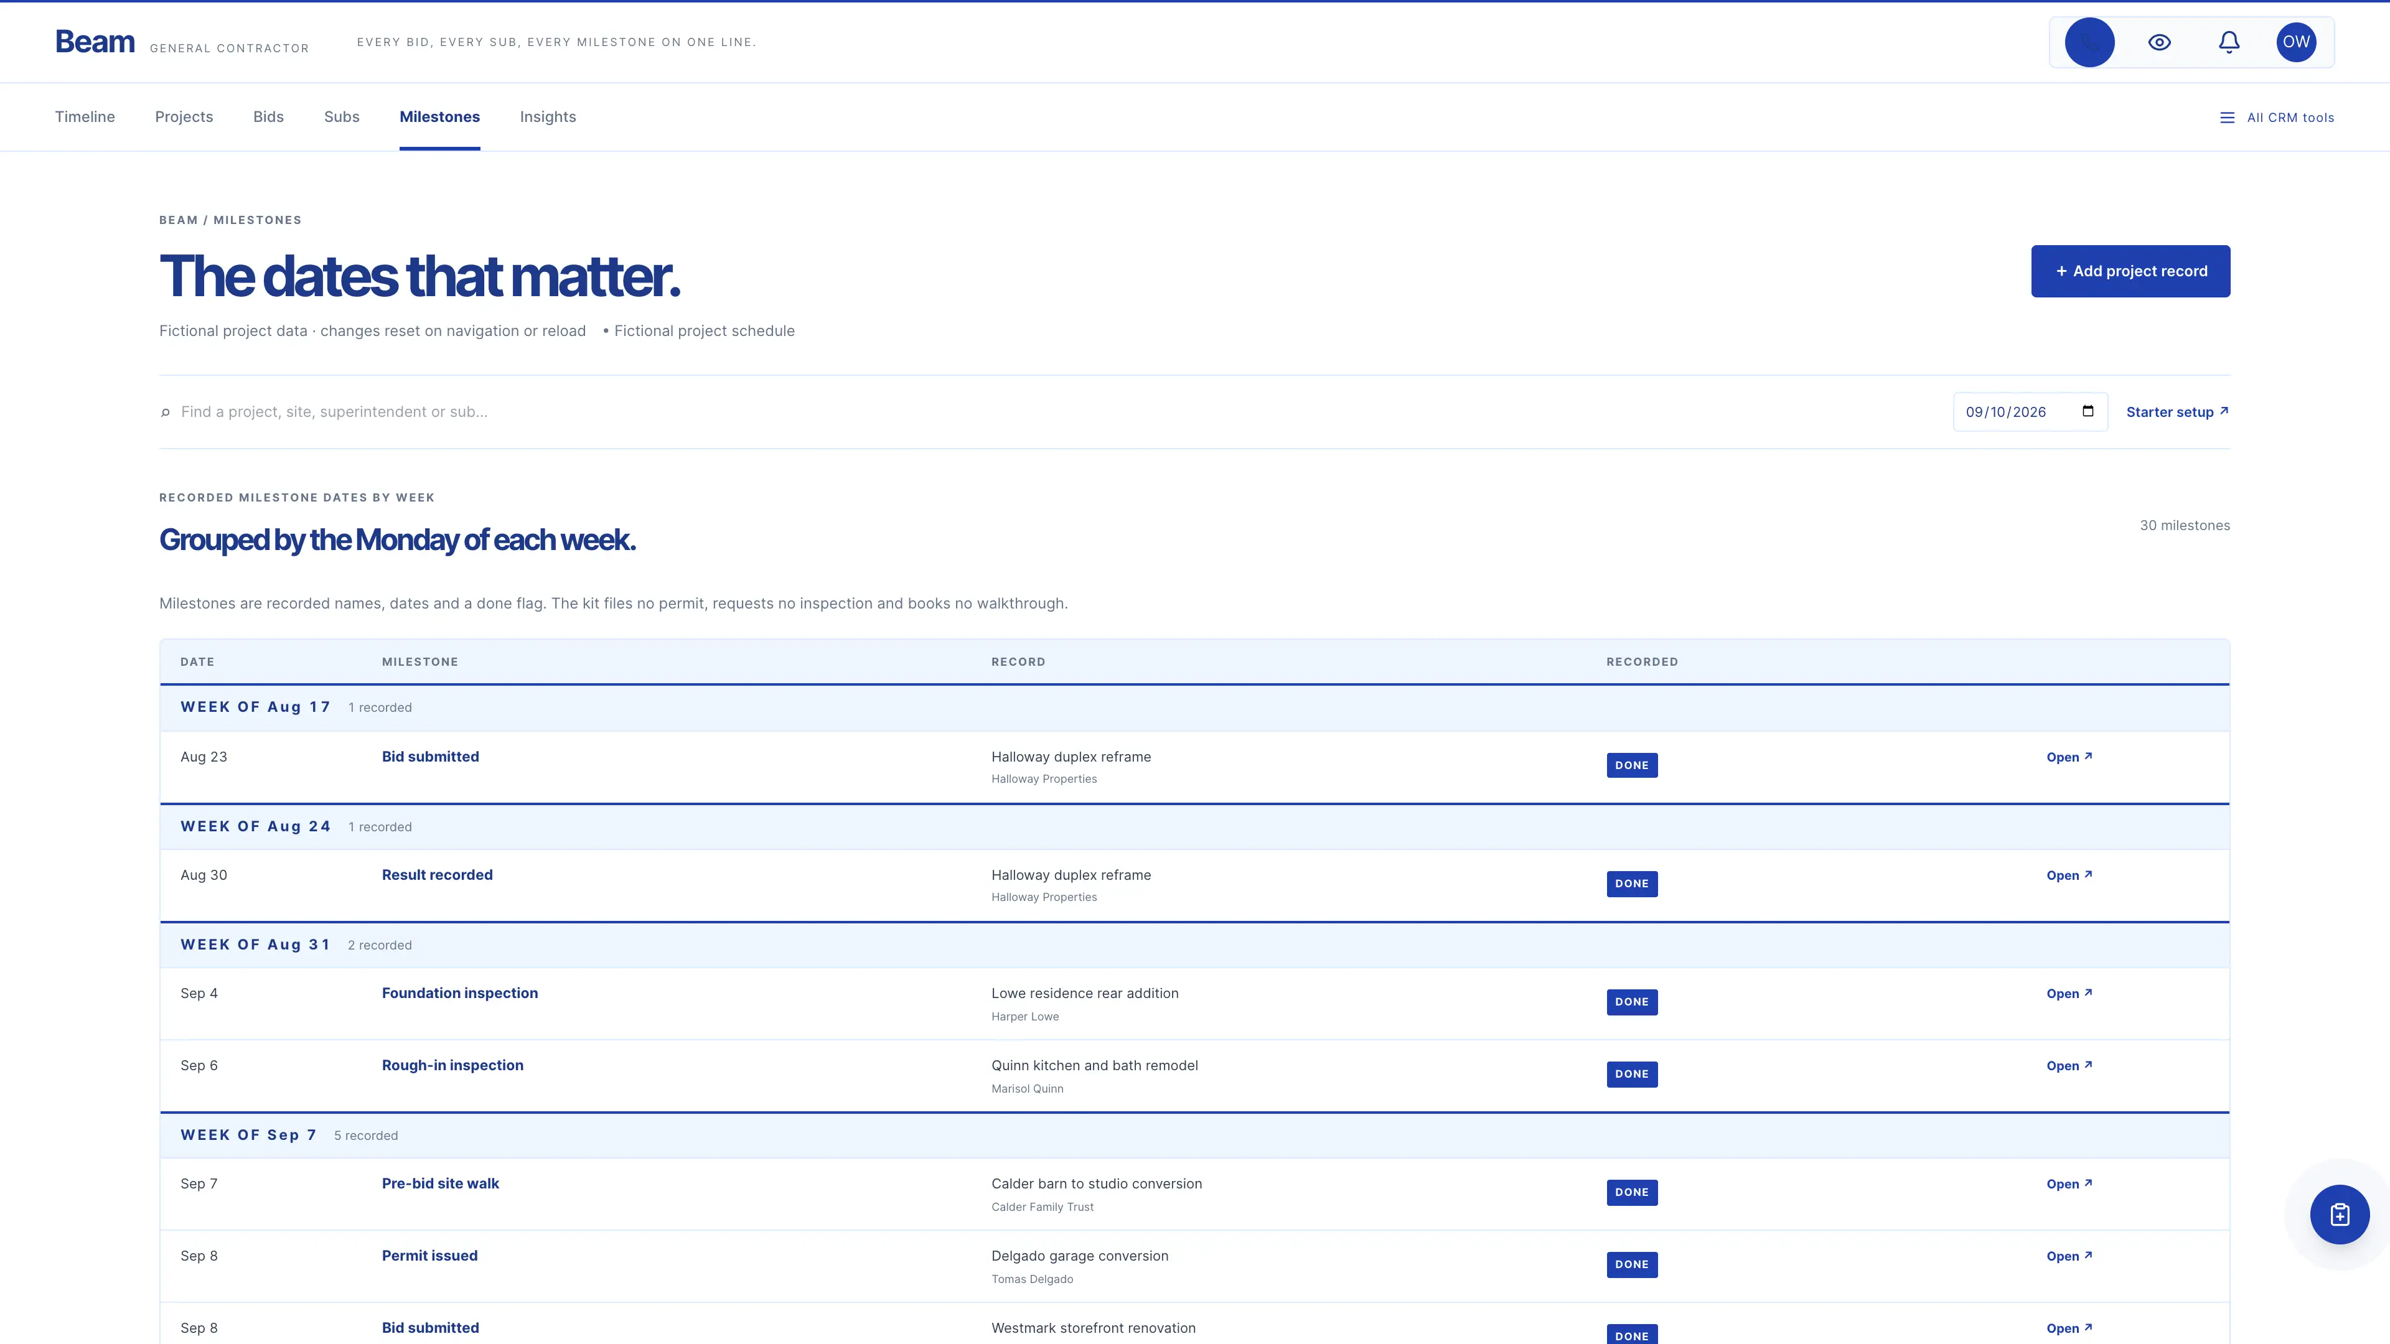Open the Starter setup link
This screenshot has width=2390, height=1344.
click(x=2177, y=412)
